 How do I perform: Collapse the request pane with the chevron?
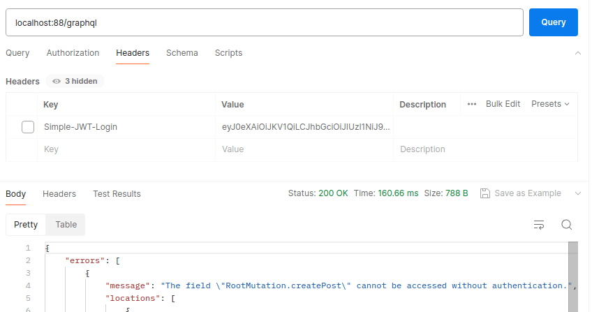pos(577,53)
